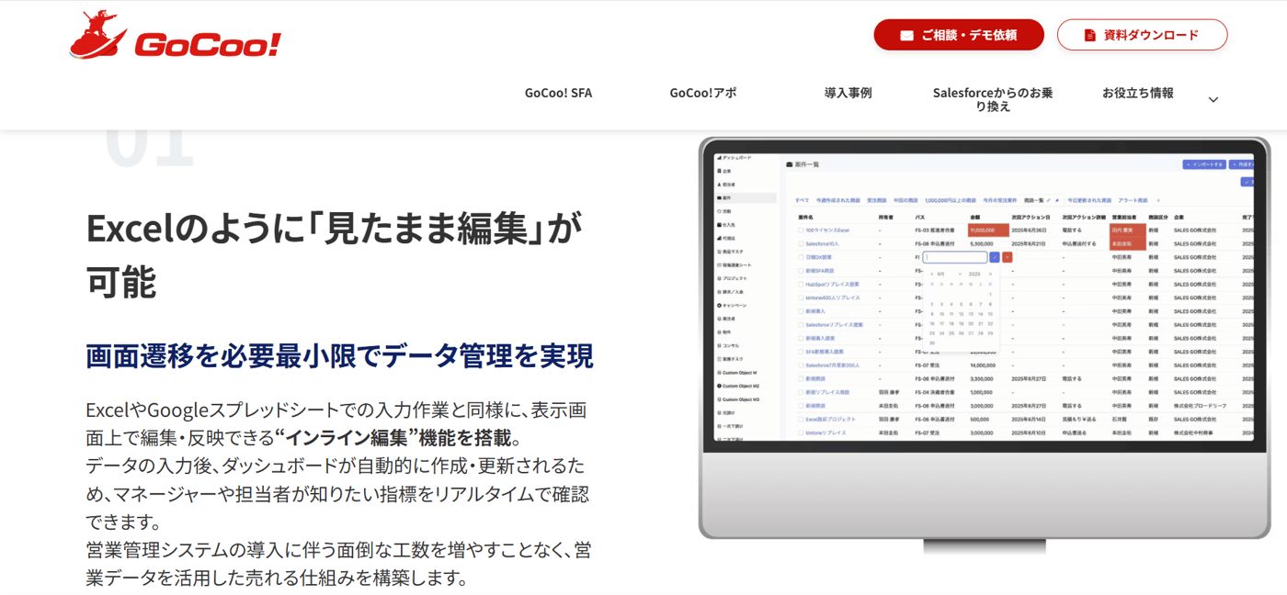Click the GoCoo! logo in the header
The width and height of the screenshot is (1287, 595).
coord(175,36)
